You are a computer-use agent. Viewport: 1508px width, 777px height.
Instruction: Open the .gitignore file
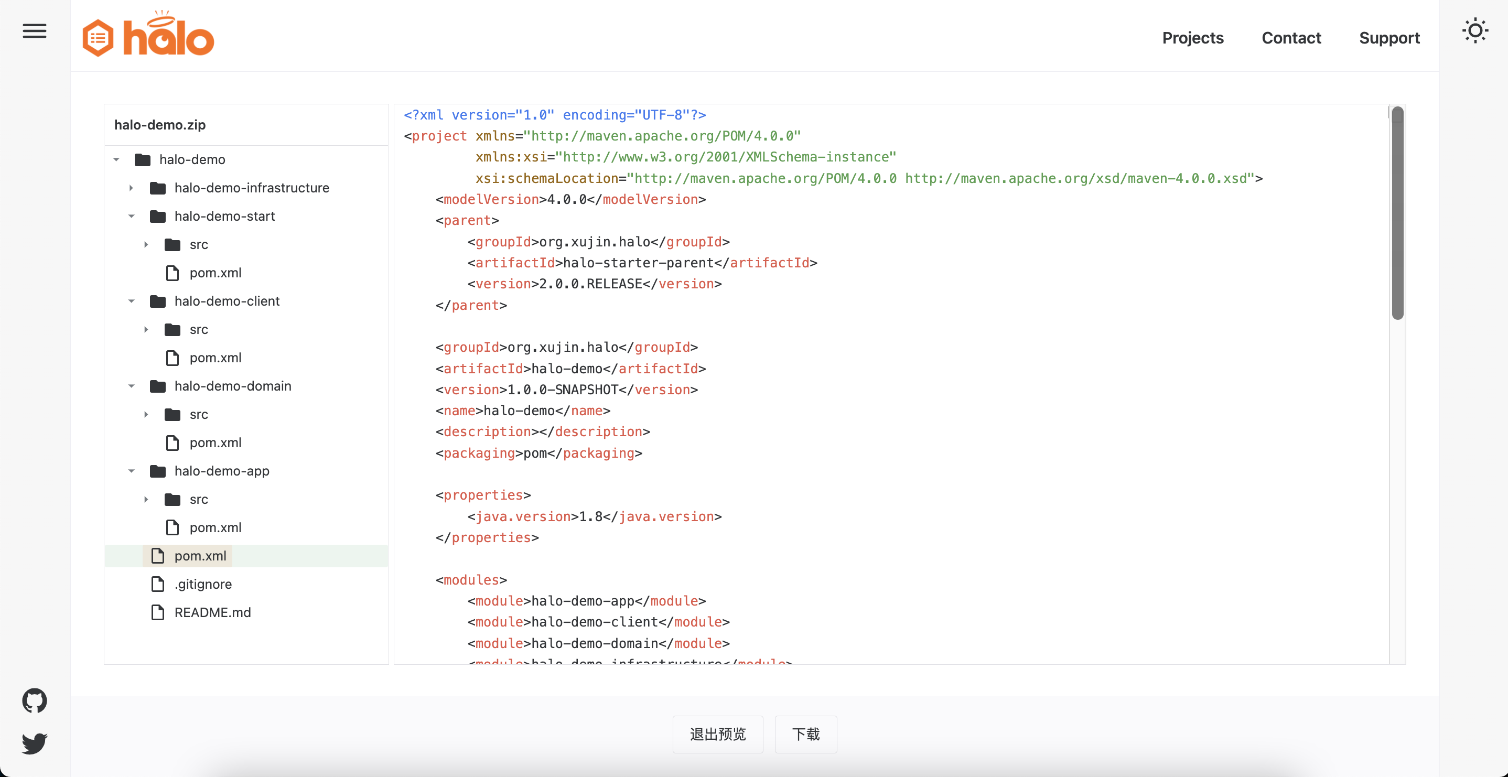click(x=203, y=584)
